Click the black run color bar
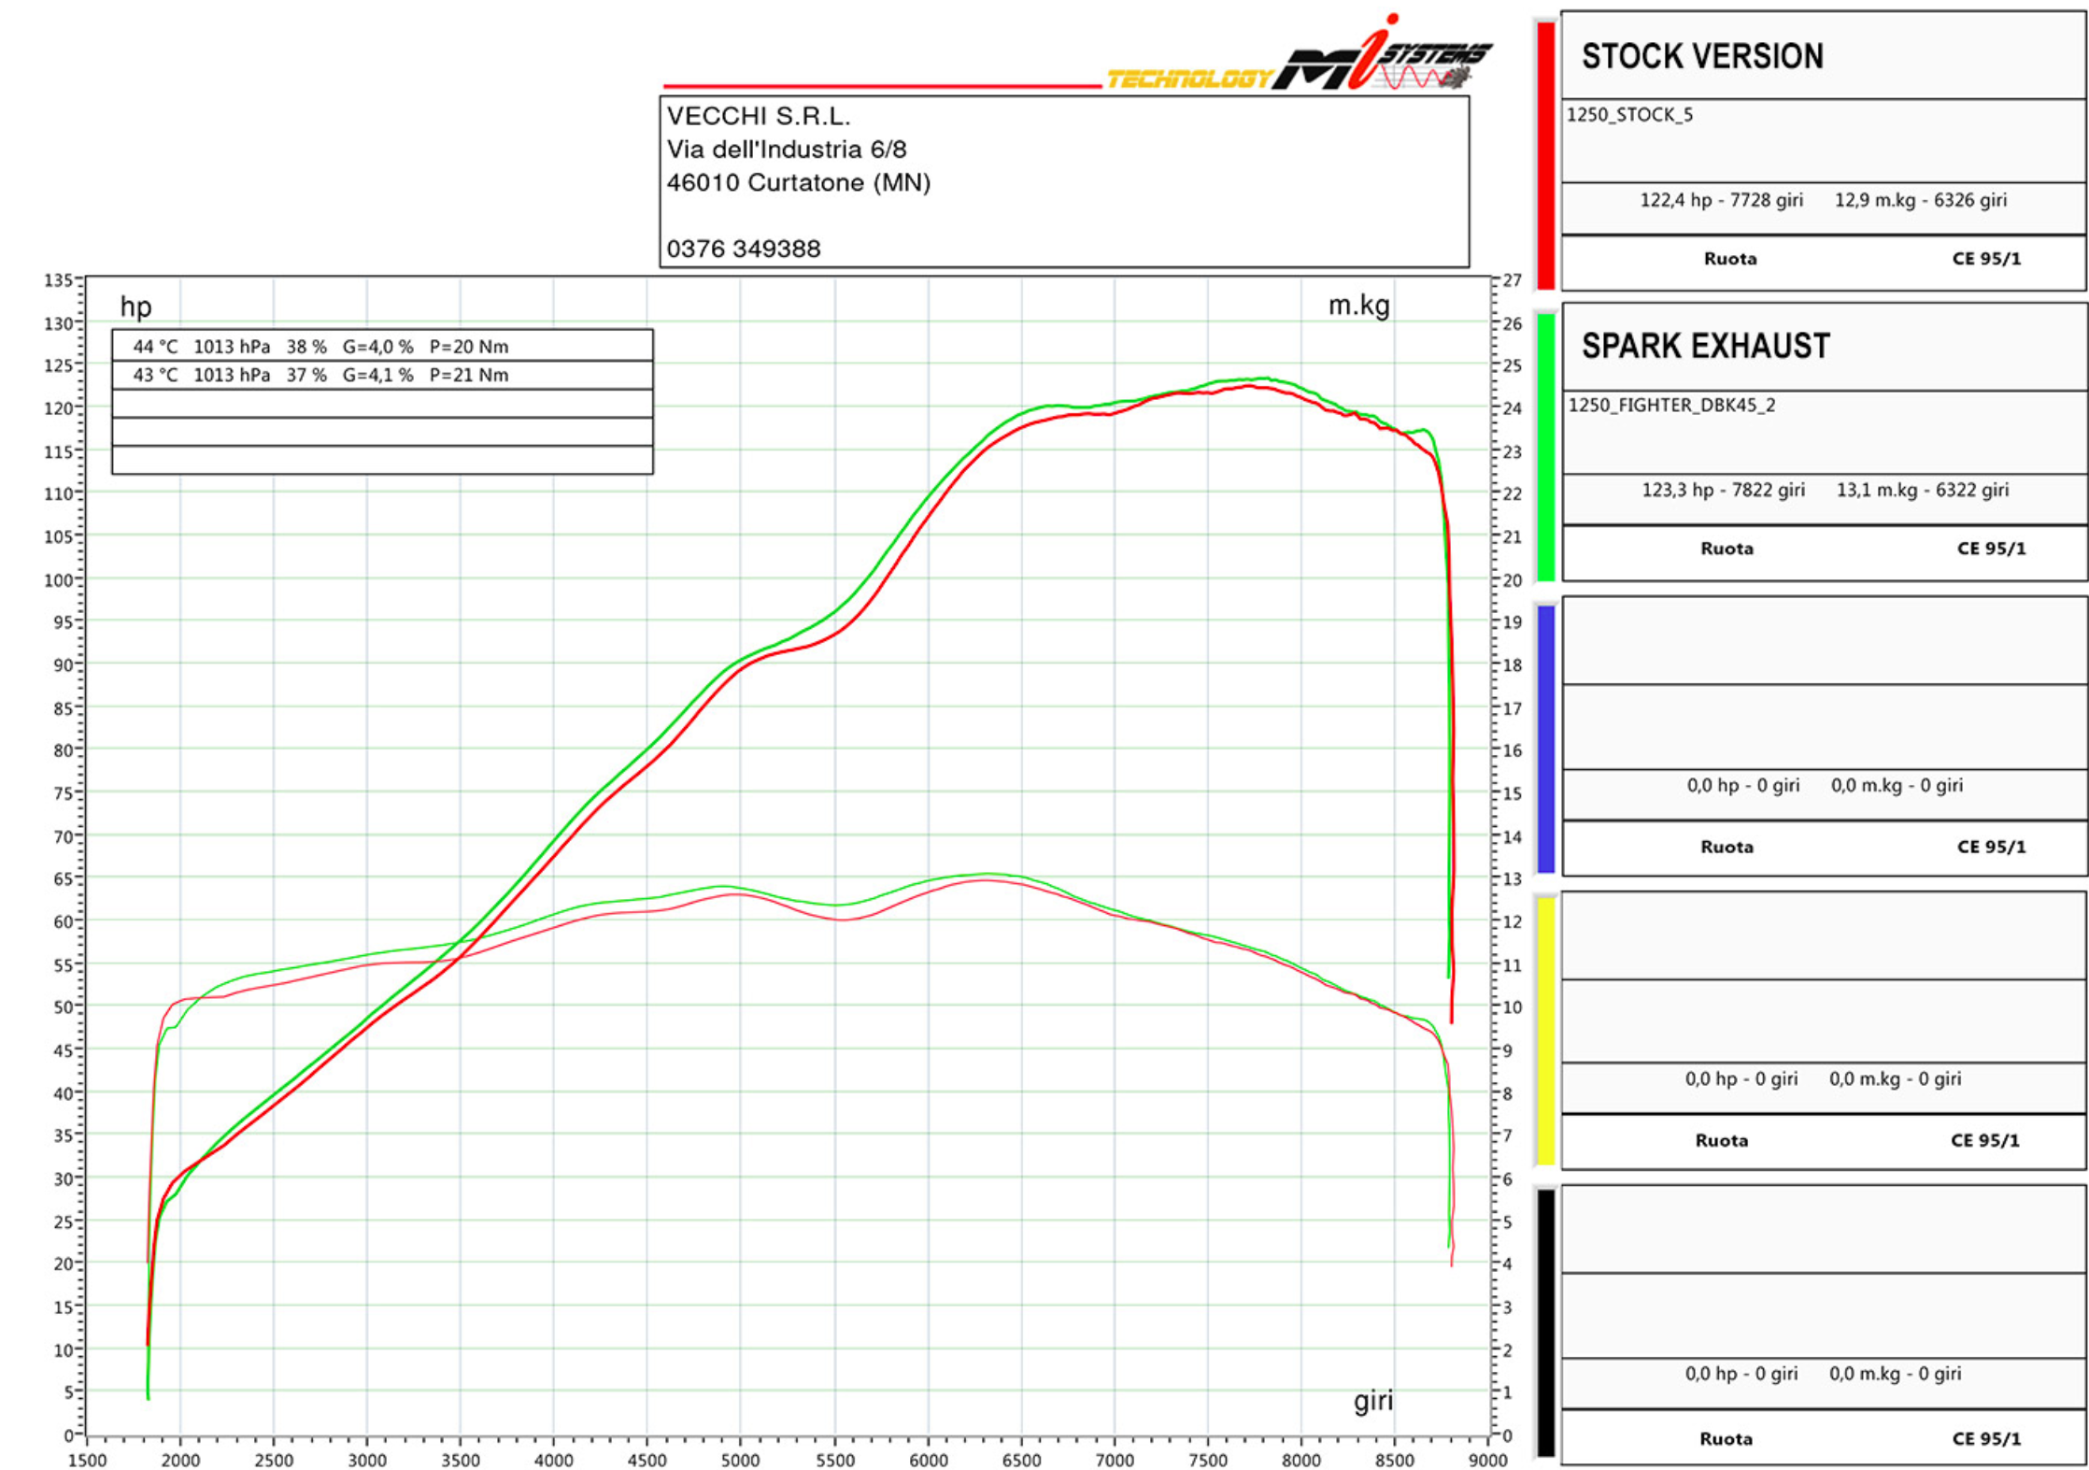Image resolution: width=2089 pixels, height=1470 pixels. 1546,1322
